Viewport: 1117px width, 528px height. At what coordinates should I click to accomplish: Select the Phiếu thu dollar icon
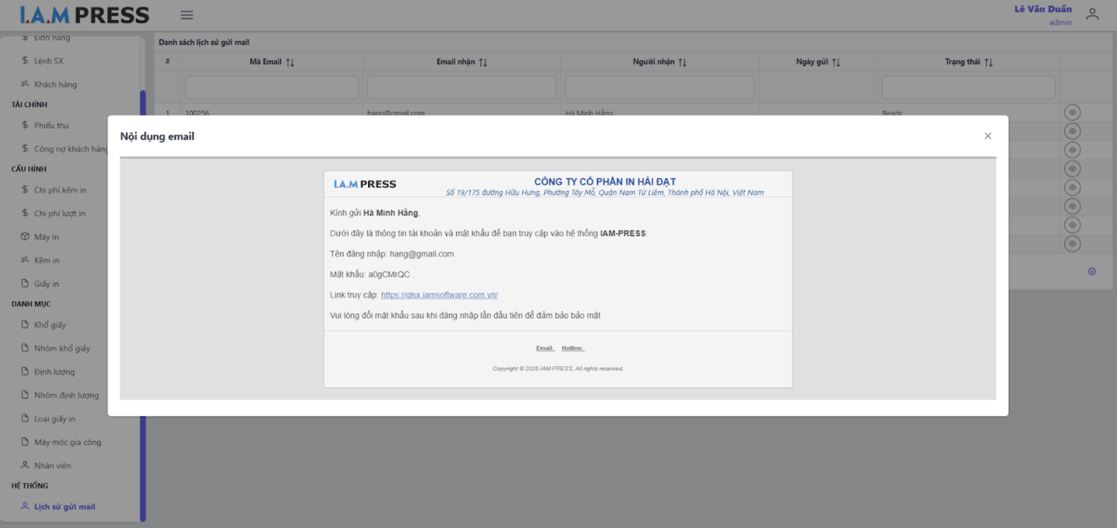25,125
